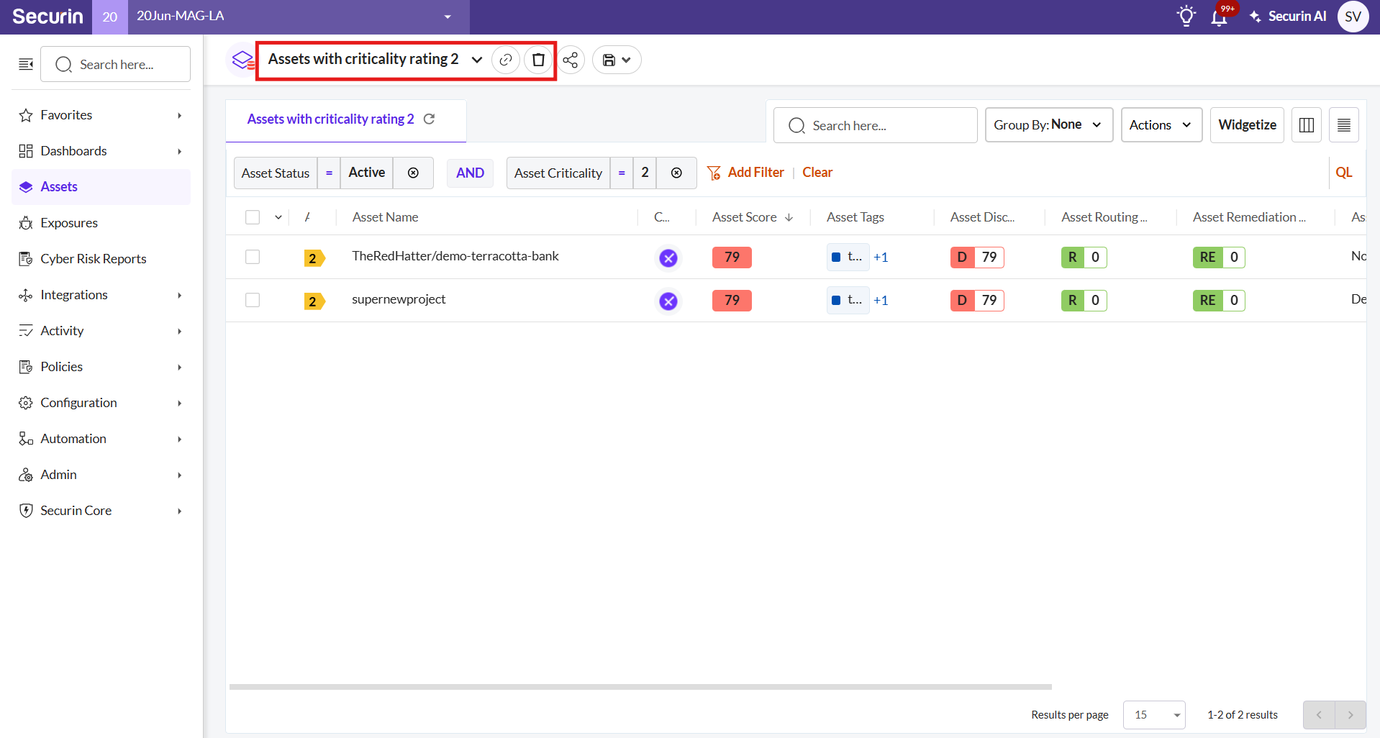Viewport: 1380px width, 738px height.
Task: Focus the table search field
Action: point(875,125)
